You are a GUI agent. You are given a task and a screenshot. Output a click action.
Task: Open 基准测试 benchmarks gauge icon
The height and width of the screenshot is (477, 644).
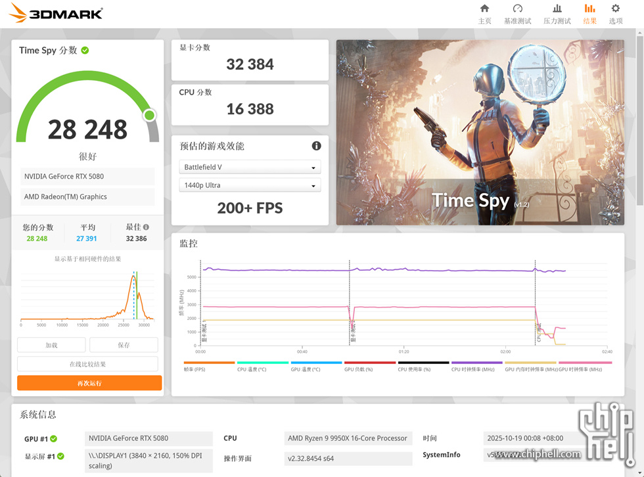pyautogui.click(x=517, y=9)
